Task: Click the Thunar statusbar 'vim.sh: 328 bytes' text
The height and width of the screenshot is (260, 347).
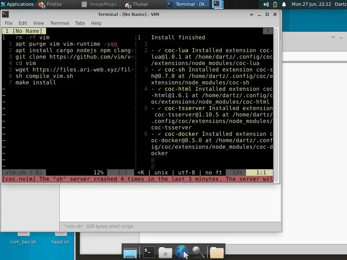Action: 99,226
